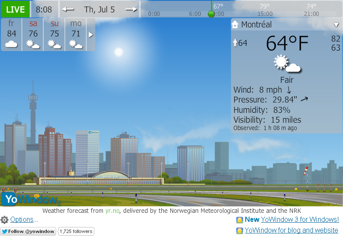Select Friday forecast tab
The height and width of the screenshot is (236, 343).
(x=12, y=34)
